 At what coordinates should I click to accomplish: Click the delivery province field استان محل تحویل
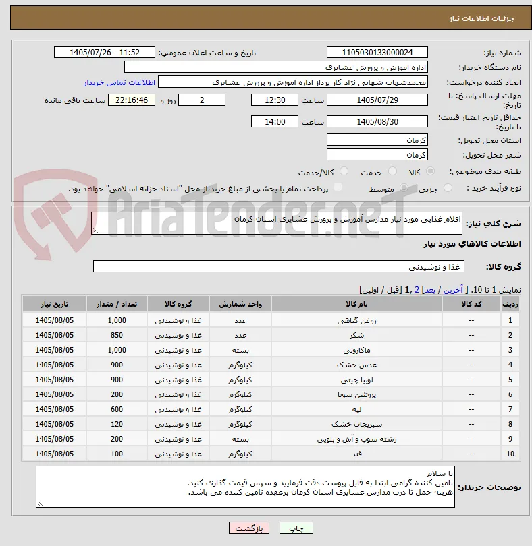[x=377, y=140]
